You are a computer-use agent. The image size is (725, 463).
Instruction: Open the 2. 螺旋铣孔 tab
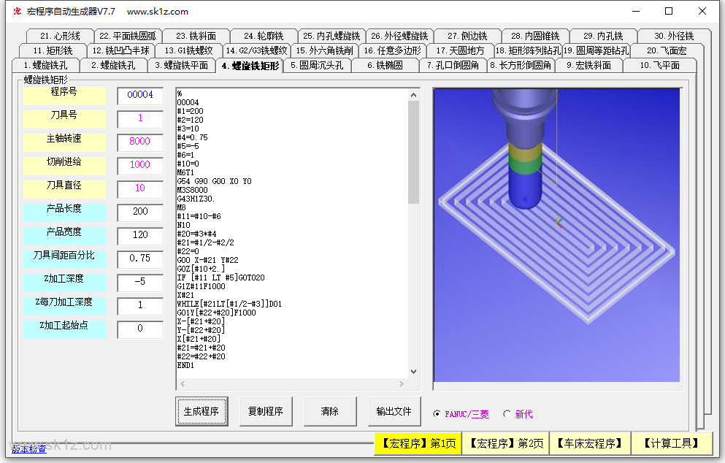click(x=113, y=65)
